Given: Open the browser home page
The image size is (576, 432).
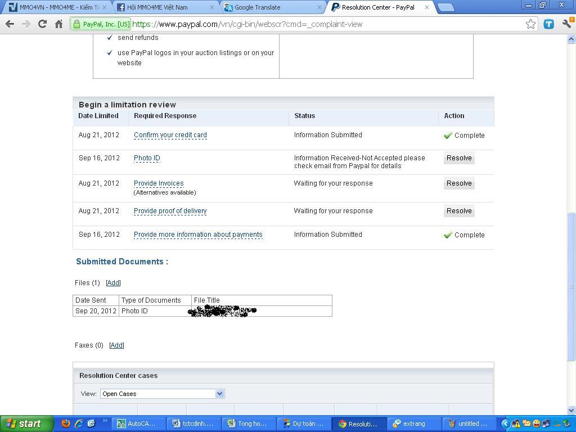Looking at the screenshot, I should click(x=58, y=24).
